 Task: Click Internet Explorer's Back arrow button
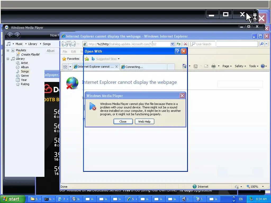click(65, 44)
